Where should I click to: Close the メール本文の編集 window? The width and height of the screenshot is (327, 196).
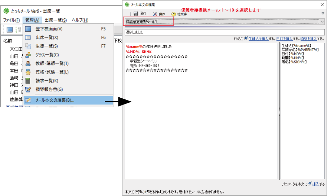[x=322, y=5]
